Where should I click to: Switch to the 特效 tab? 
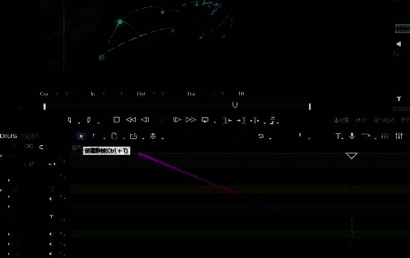[361, 120]
